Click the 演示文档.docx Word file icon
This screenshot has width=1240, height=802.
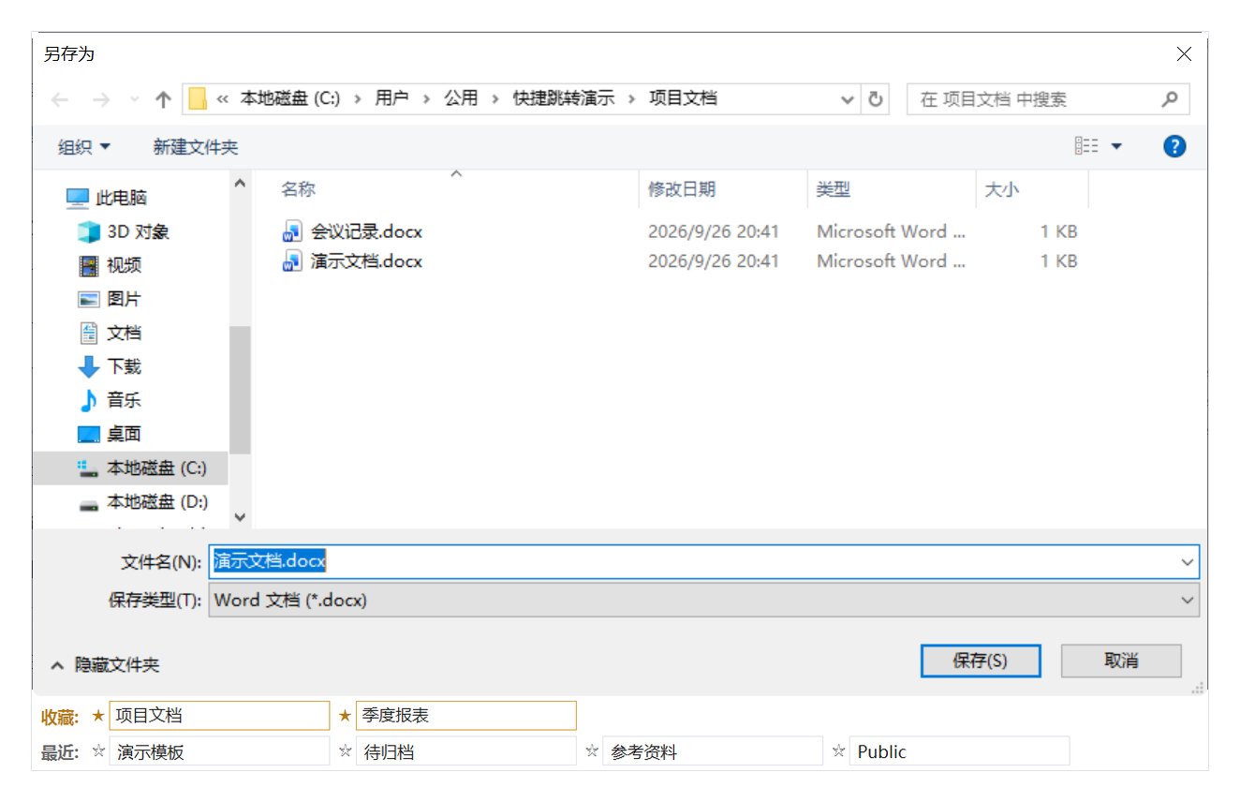[292, 261]
